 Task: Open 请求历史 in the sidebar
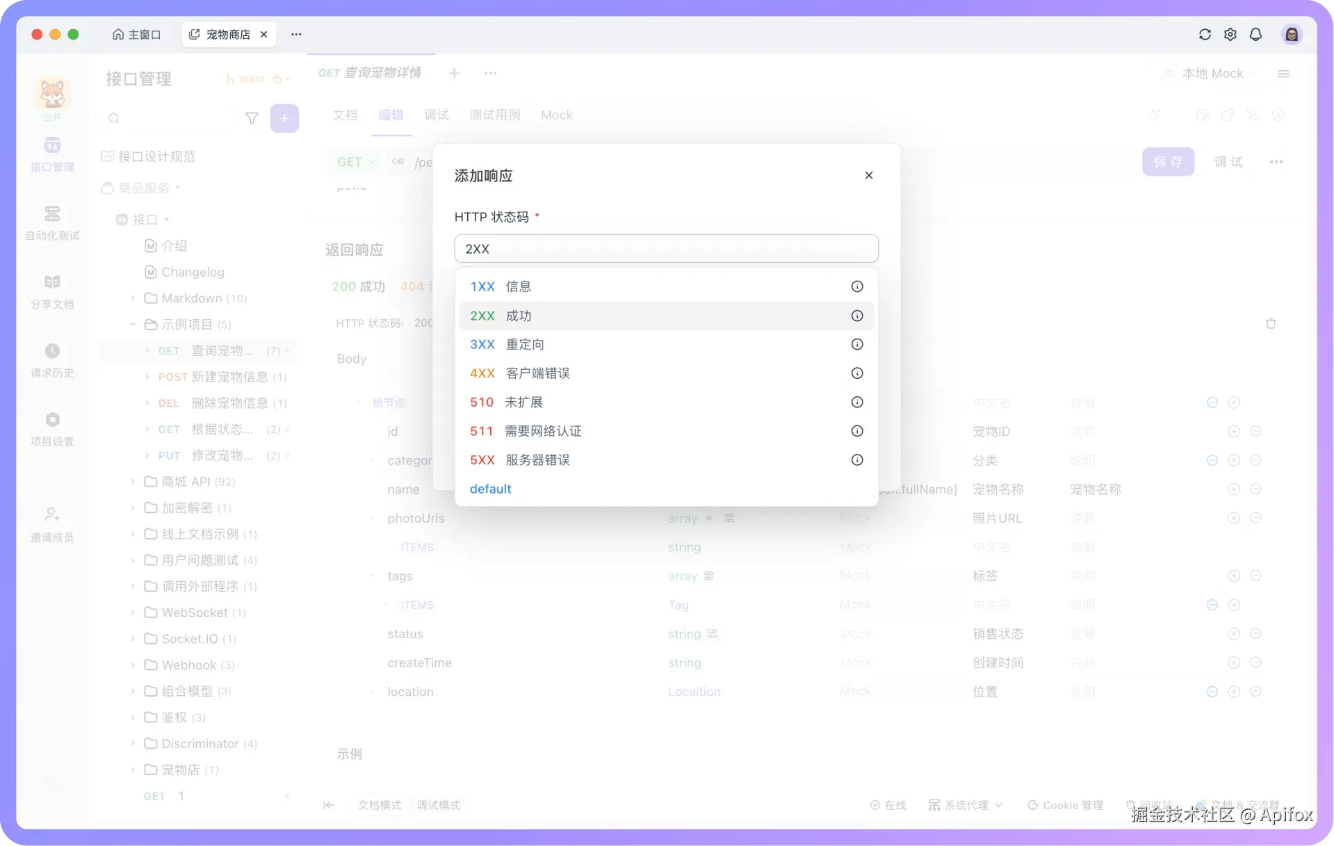(x=52, y=361)
